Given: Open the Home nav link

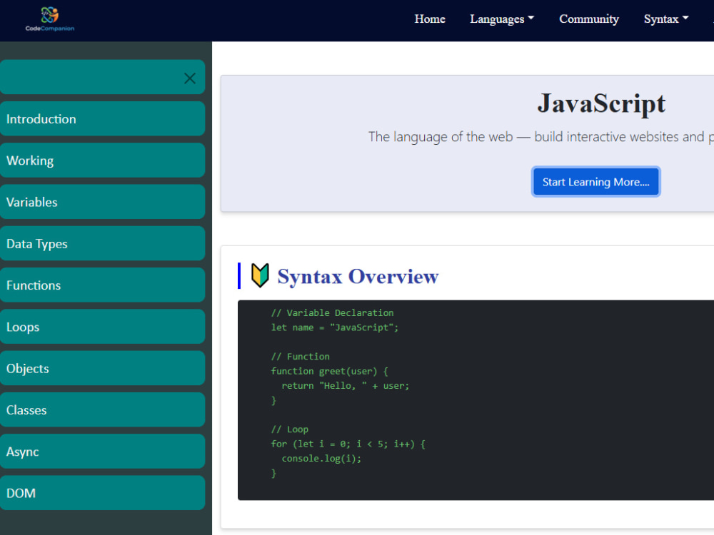Looking at the screenshot, I should [429, 19].
